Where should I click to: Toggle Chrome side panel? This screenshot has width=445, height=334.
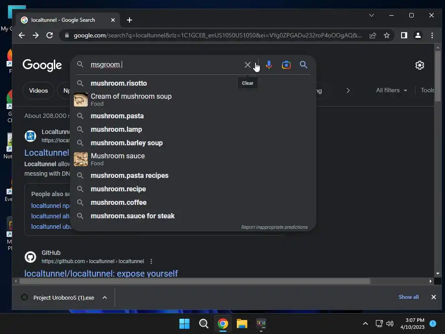tap(404, 35)
